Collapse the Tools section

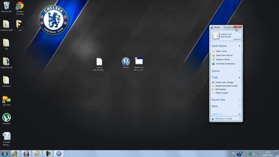click(x=239, y=78)
